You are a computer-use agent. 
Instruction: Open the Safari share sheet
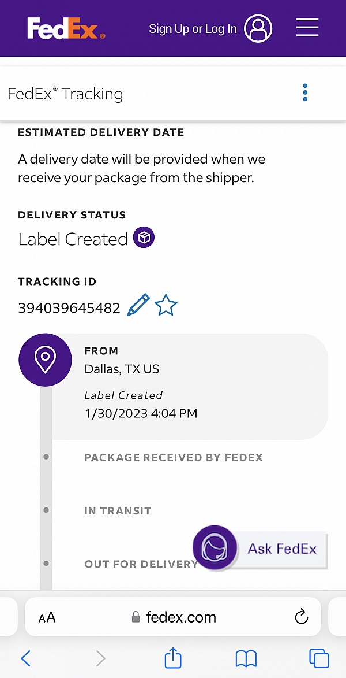click(x=173, y=657)
